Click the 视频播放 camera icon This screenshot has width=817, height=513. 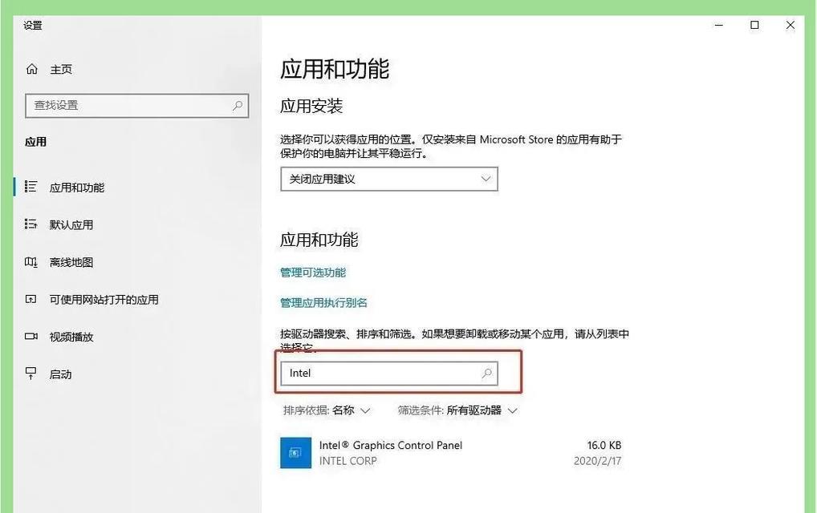pos(31,337)
